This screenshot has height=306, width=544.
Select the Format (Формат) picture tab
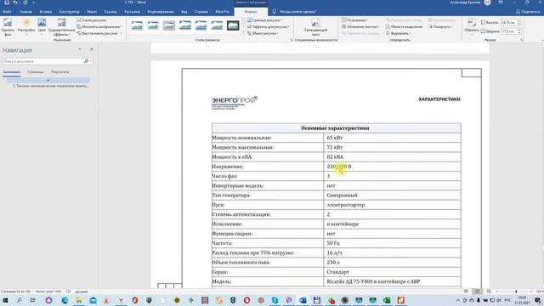(251, 11)
